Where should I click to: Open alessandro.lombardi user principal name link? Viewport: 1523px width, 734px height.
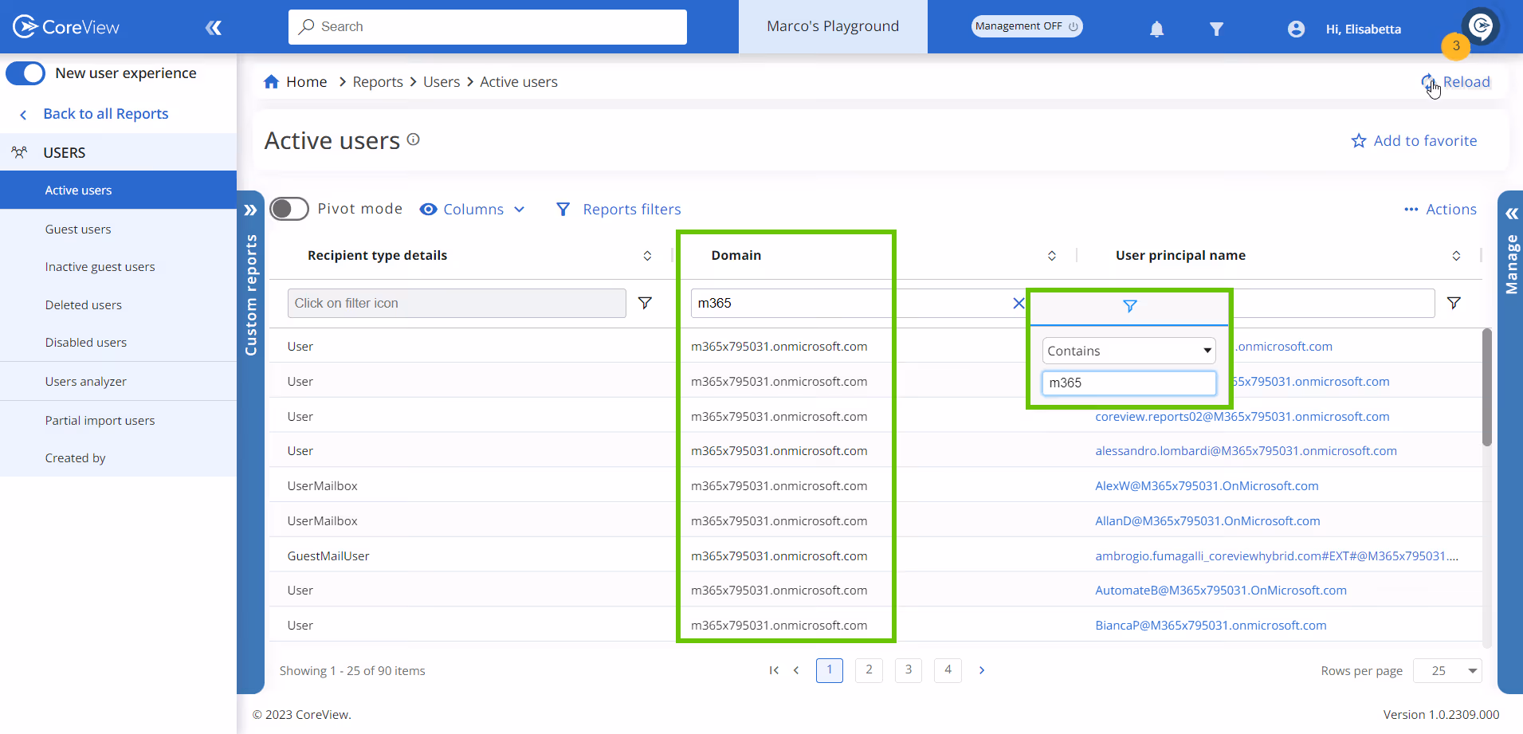point(1246,451)
